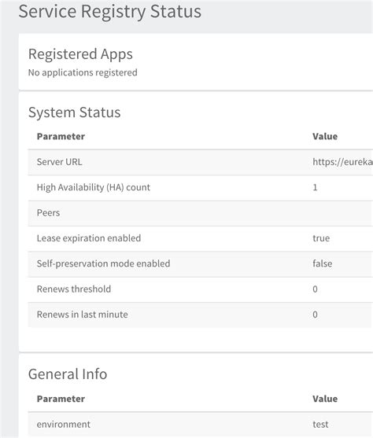Open the https://eureka server URL value

(343, 162)
